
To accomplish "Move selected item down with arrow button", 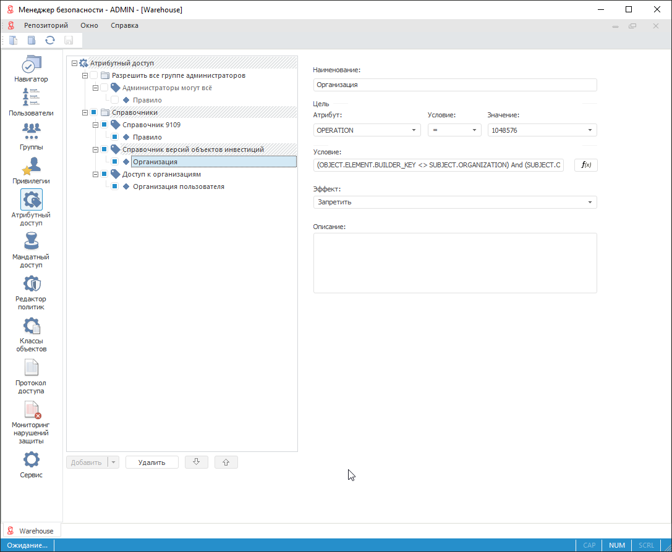I will coord(197,462).
